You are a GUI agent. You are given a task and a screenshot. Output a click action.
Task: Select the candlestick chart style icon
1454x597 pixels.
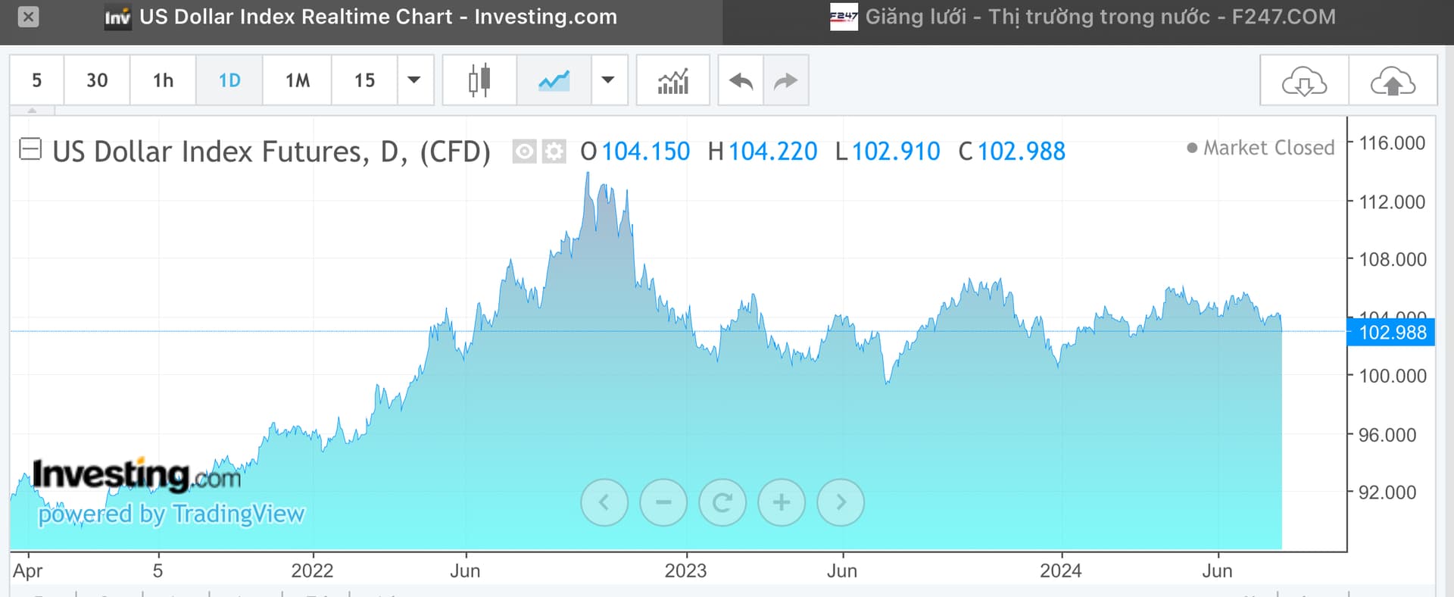(x=479, y=80)
